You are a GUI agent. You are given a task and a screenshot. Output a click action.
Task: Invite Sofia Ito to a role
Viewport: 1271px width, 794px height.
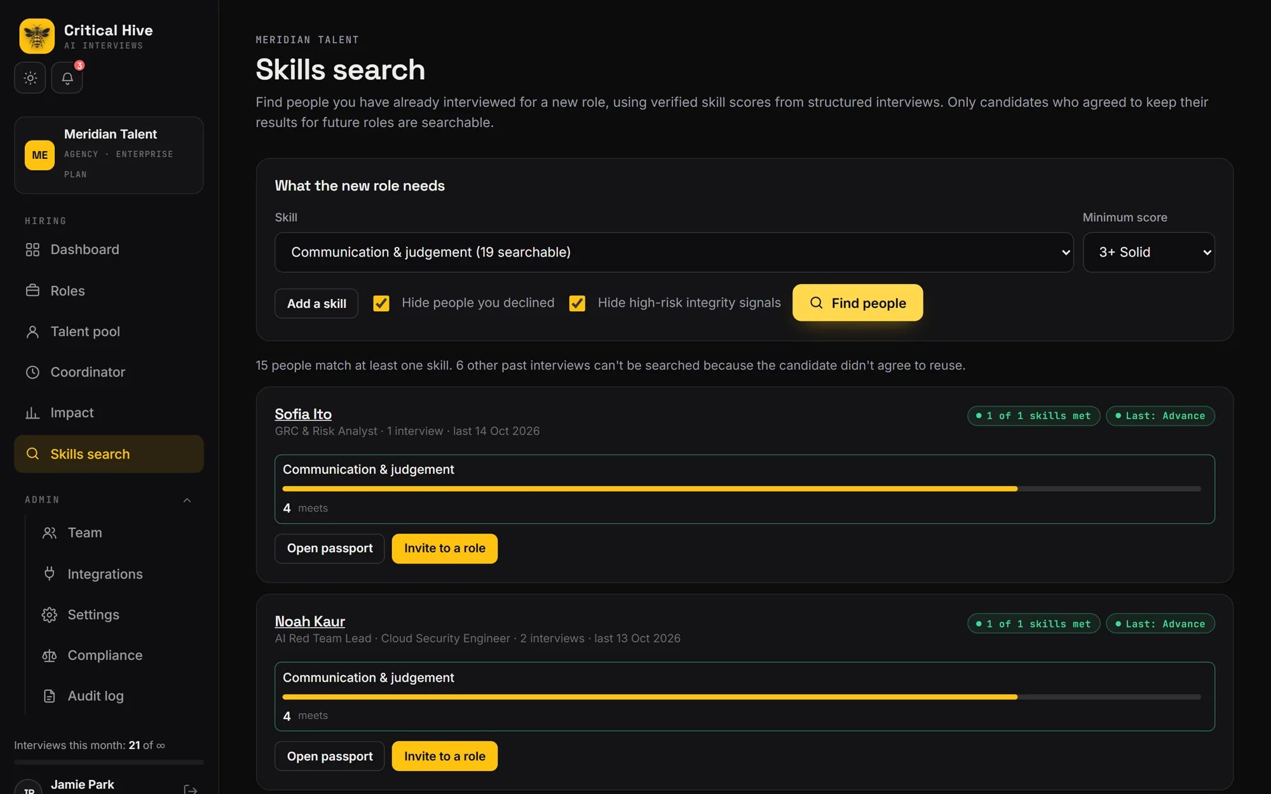pyautogui.click(x=444, y=549)
